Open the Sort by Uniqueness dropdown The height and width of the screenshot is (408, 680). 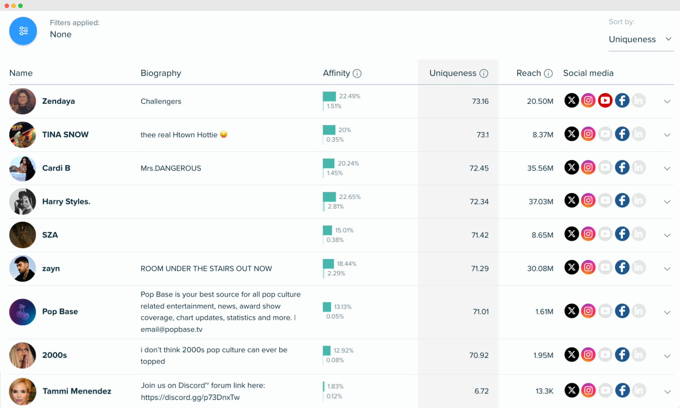click(x=640, y=39)
